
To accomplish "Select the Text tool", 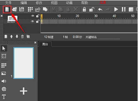I will coord(4,97).
